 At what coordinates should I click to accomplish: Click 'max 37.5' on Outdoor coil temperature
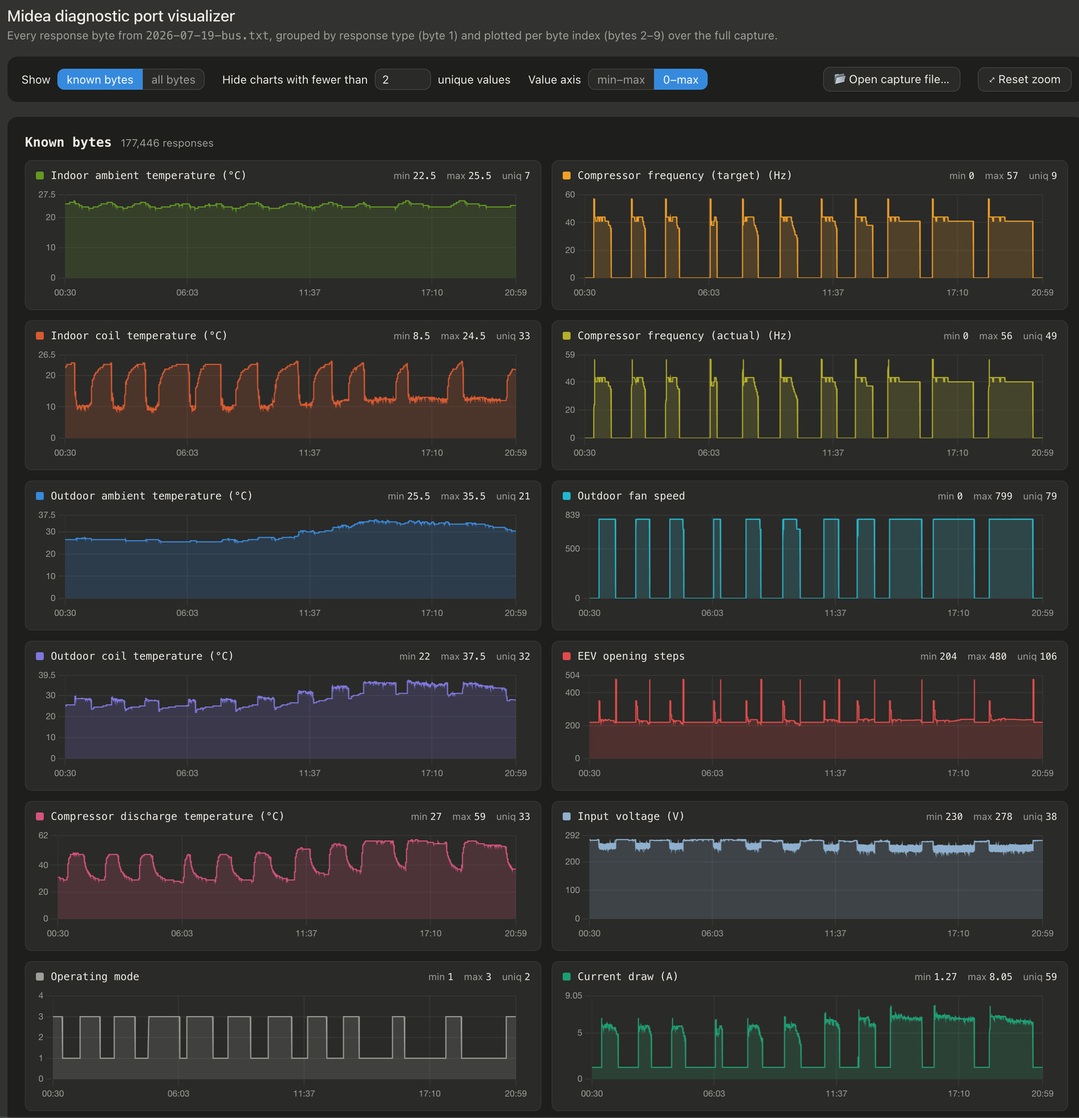[x=463, y=657]
